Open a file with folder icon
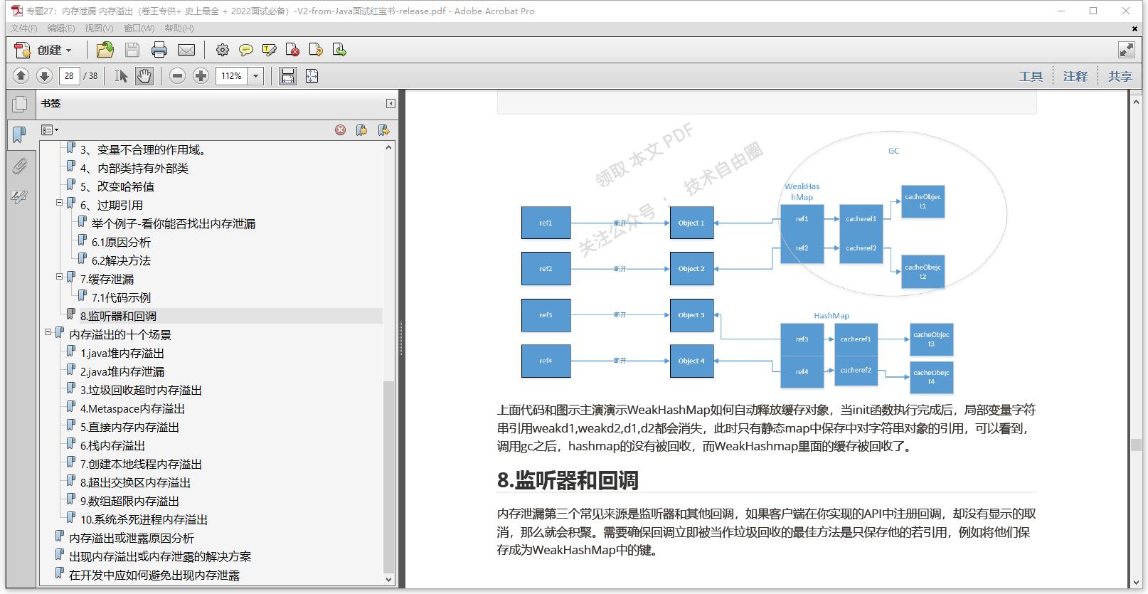 [x=105, y=50]
